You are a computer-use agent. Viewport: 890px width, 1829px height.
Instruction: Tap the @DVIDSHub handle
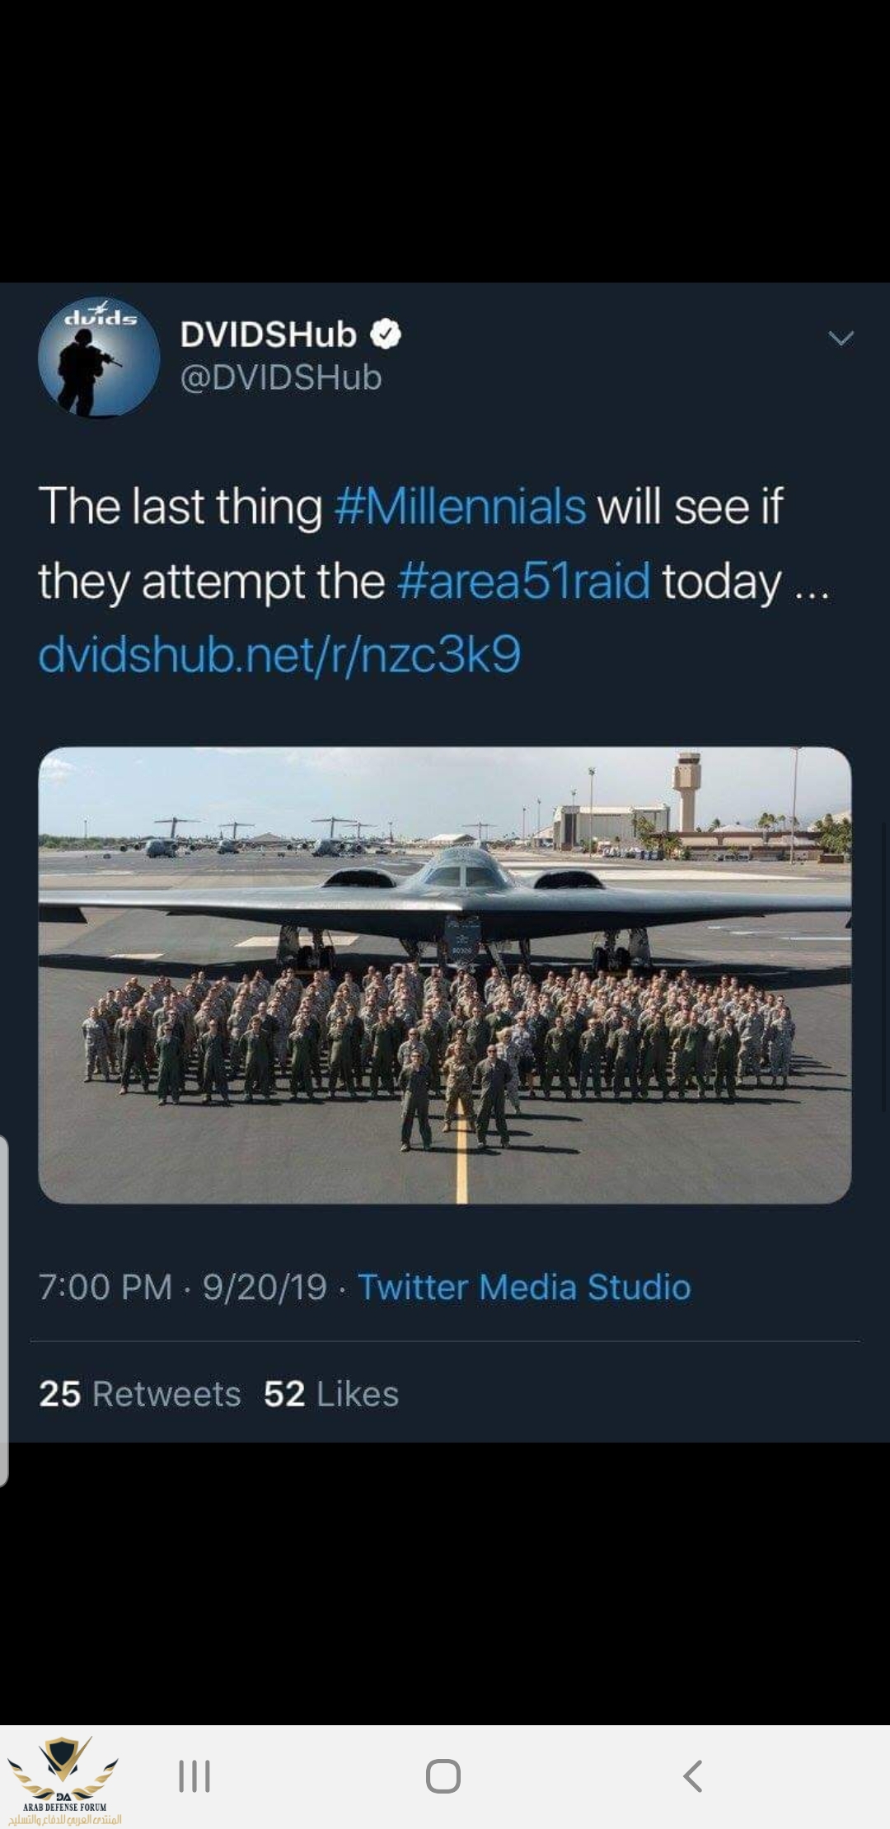[x=281, y=377]
